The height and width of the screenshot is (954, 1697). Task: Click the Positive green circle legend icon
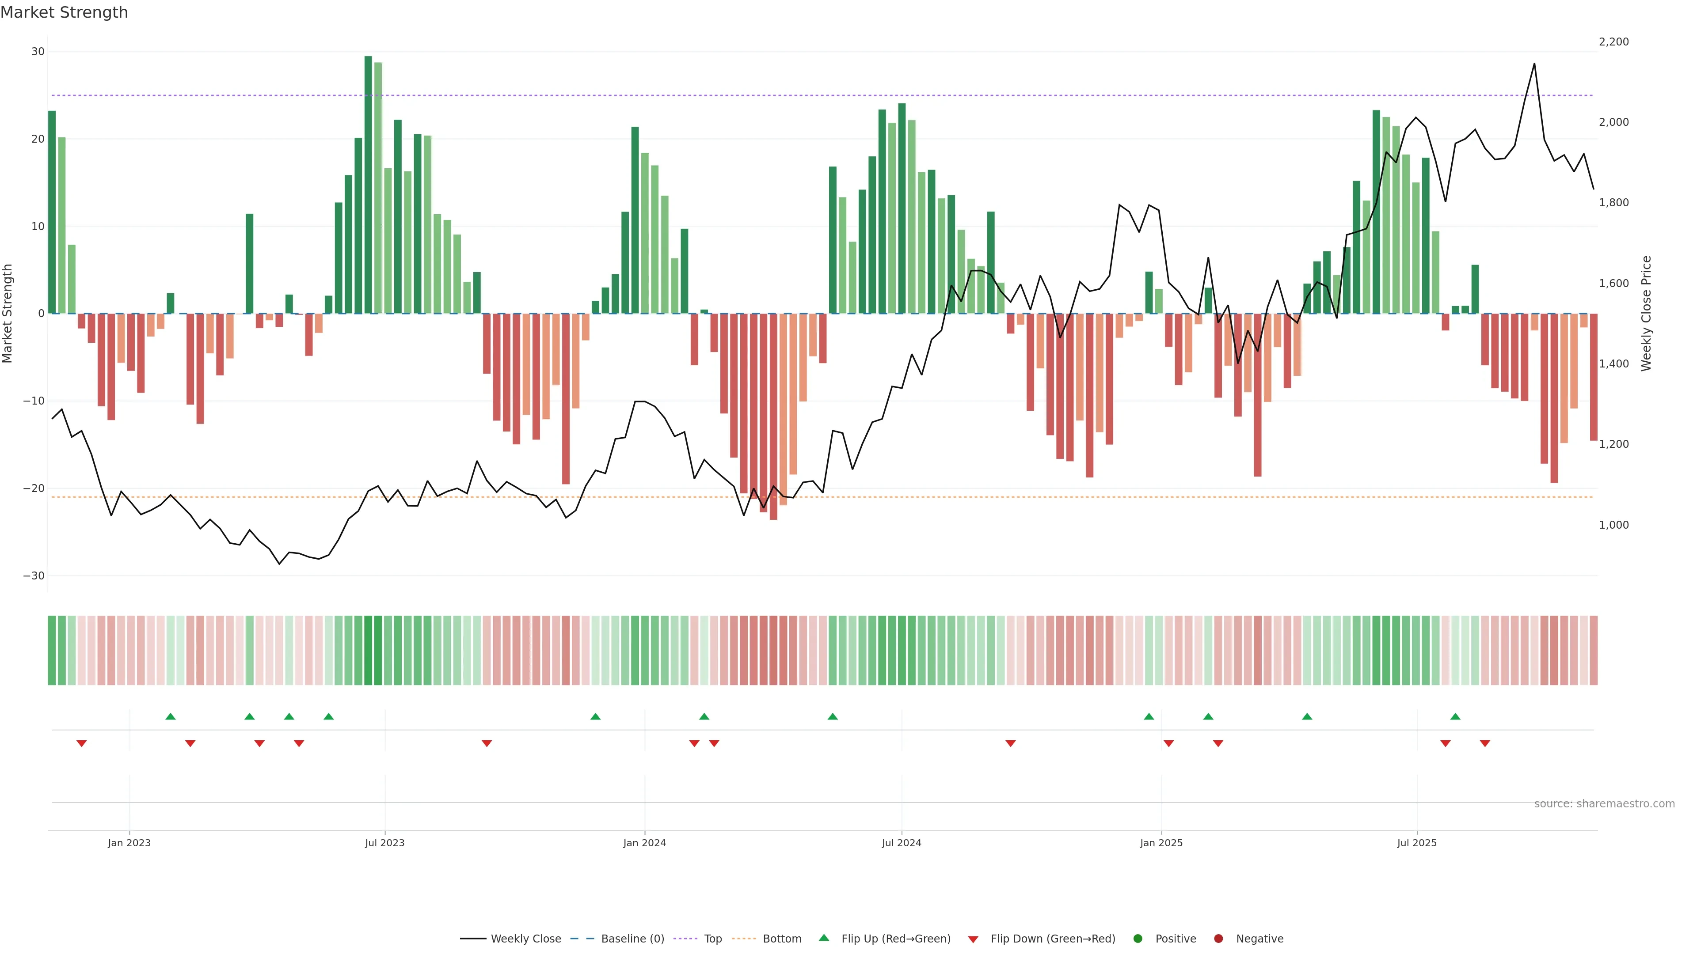(1138, 939)
